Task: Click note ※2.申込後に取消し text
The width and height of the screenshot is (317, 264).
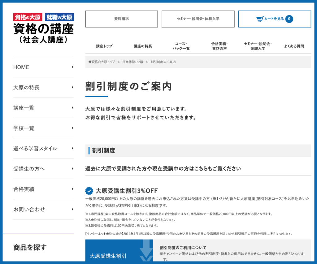Action: [131, 220]
